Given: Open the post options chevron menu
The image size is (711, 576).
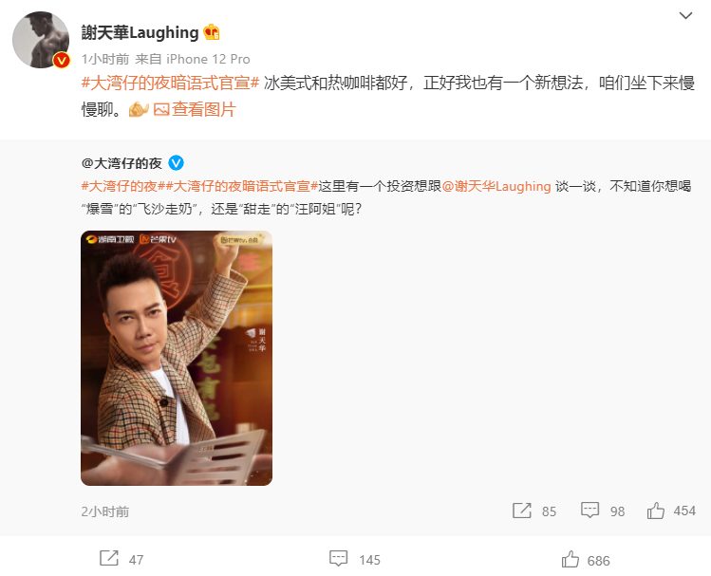Looking at the screenshot, I should pos(685,16).
